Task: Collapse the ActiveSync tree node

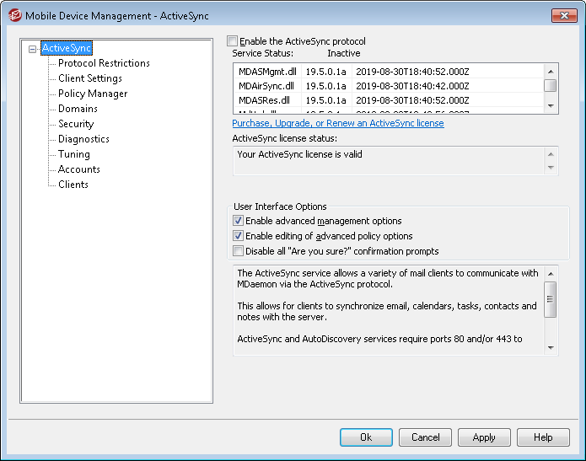Action: (33, 49)
